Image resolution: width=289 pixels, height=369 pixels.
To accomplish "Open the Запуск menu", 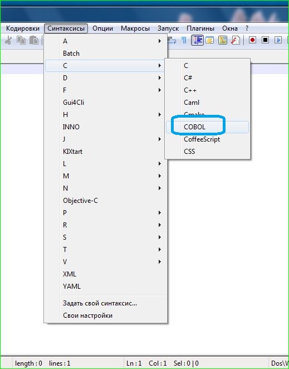I will [168, 28].
